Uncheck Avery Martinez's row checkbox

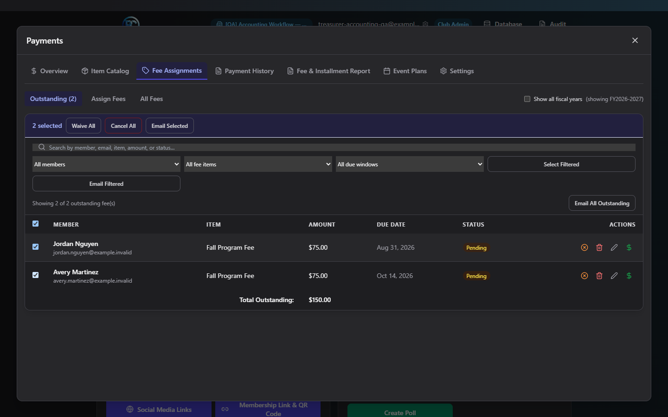(x=36, y=275)
